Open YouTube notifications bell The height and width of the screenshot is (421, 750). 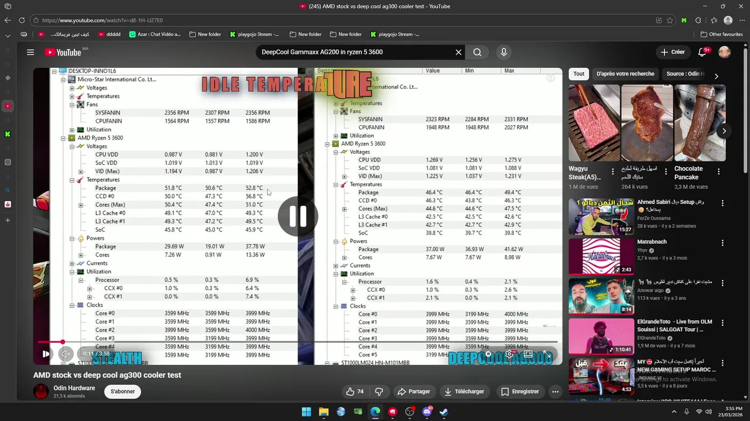click(703, 52)
